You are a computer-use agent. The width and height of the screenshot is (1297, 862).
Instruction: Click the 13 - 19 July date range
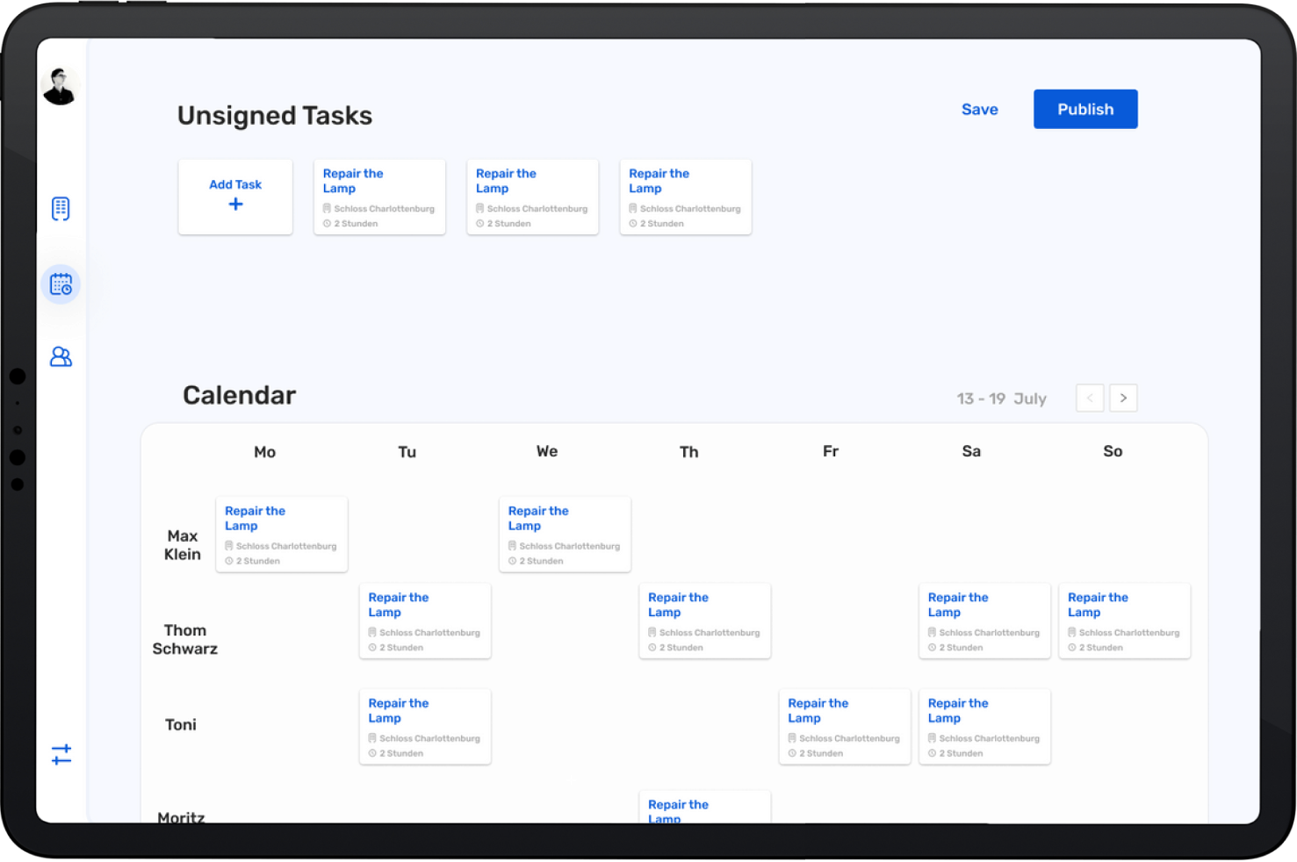click(x=1001, y=399)
